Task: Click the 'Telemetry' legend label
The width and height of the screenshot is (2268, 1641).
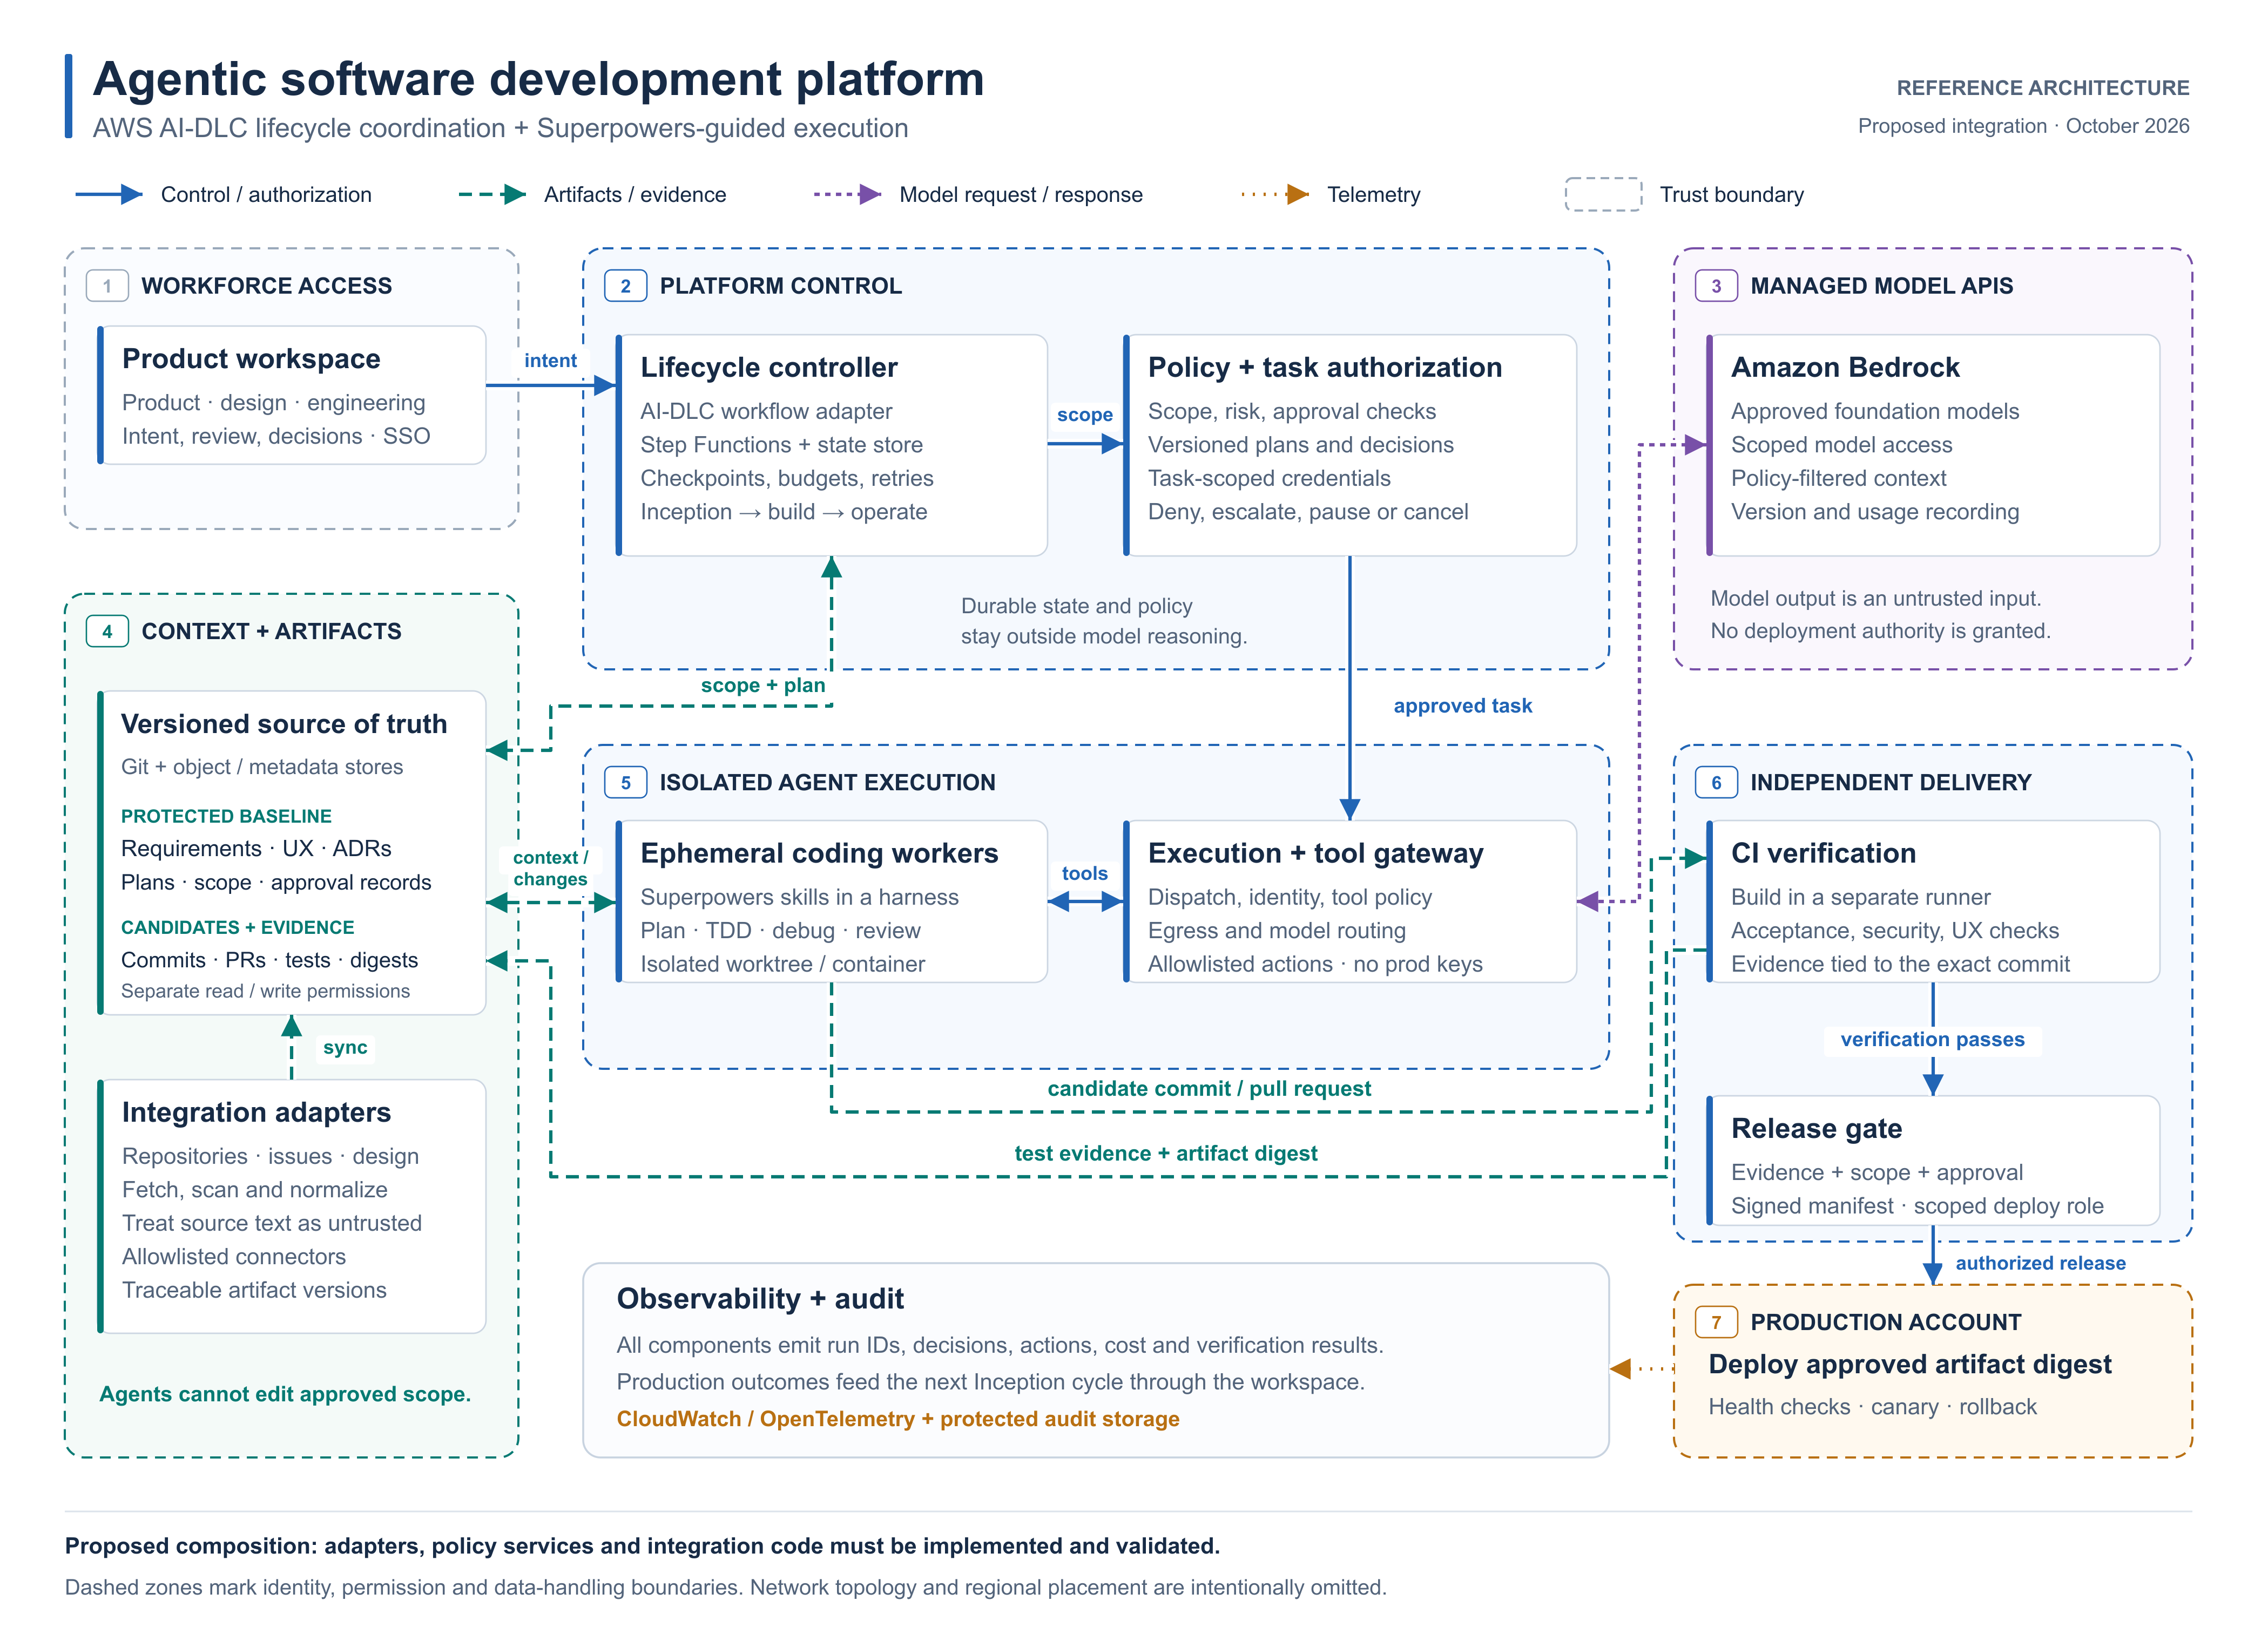Action: tap(1374, 195)
